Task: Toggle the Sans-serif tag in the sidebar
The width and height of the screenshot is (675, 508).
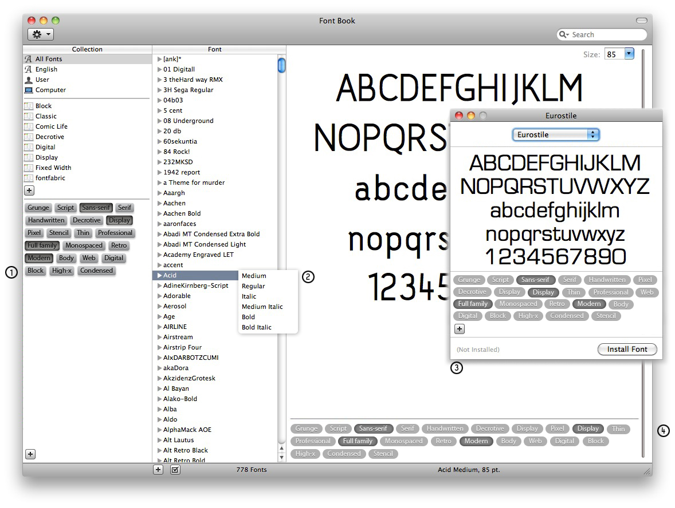Action: [96, 208]
